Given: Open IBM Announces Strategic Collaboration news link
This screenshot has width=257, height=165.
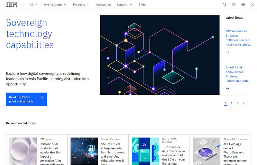Looking at the screenshot, I should [x=238, y=38].
